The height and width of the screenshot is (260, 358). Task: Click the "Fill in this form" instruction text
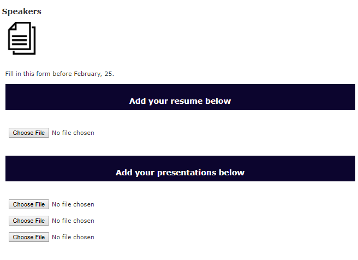tap(28, 74)
